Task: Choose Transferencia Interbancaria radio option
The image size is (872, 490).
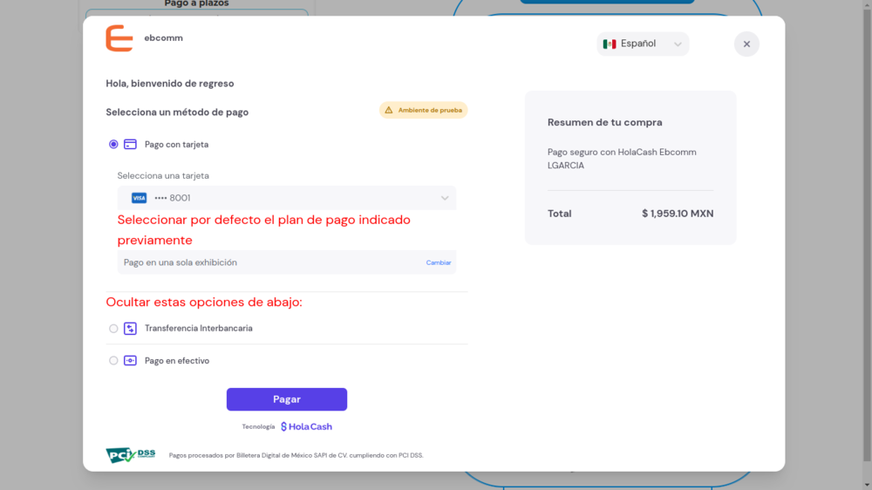Action: point(113,329)
